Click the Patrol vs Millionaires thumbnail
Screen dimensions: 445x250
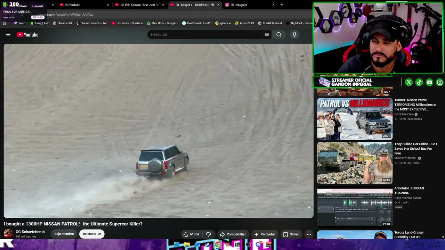(355, 119)
